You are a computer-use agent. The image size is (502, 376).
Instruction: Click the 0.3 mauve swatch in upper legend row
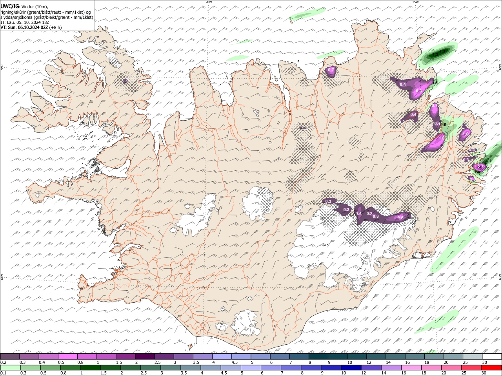(29, 356)
